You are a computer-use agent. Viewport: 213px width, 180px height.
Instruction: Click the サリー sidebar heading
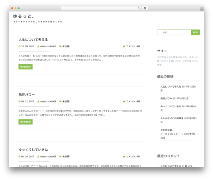(x=162, y=51)
